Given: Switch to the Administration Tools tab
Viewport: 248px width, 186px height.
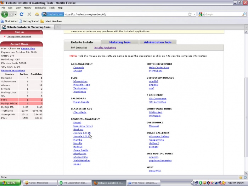Looking at the screenshot, I should tap(158, 42).
